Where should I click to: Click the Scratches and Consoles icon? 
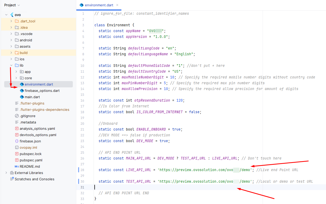12,179
